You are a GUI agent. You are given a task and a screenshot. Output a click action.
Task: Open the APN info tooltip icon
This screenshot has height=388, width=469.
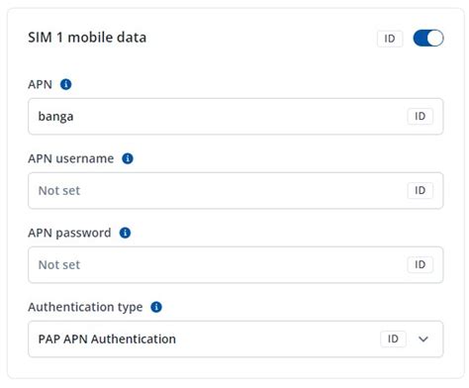click(x=66, y=84)
